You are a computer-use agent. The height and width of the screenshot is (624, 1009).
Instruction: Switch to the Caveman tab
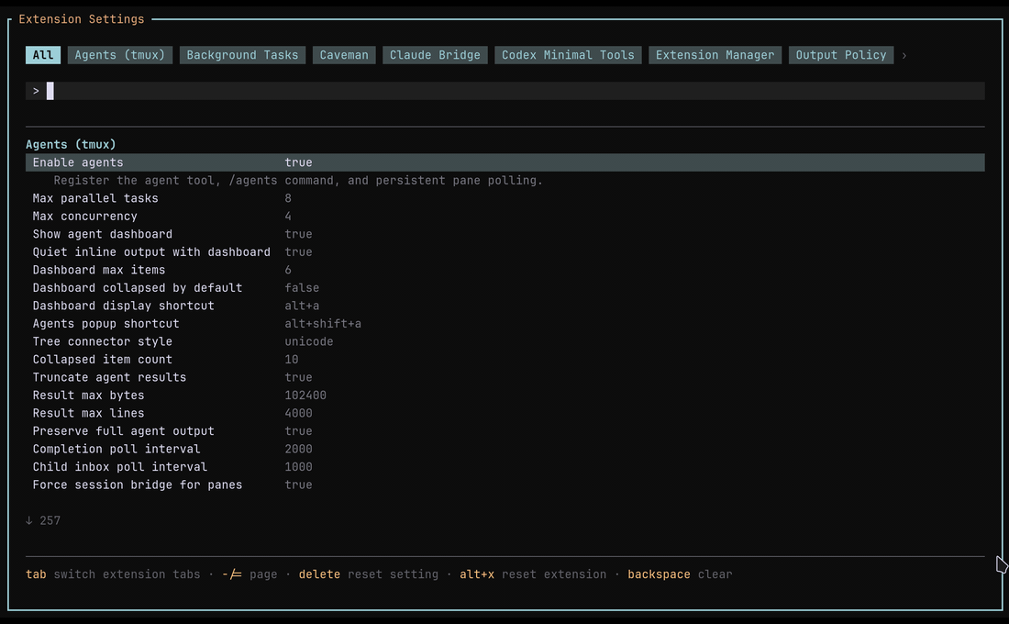point(344,55)
